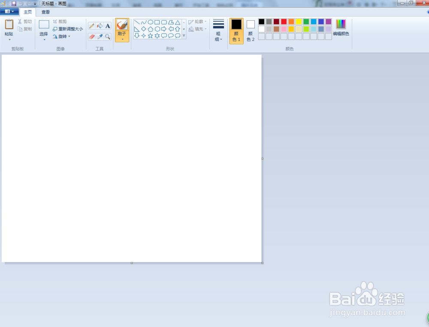The image size is (429, 327).
Task: Choose the Polygon shape
Action: point(171,22)
